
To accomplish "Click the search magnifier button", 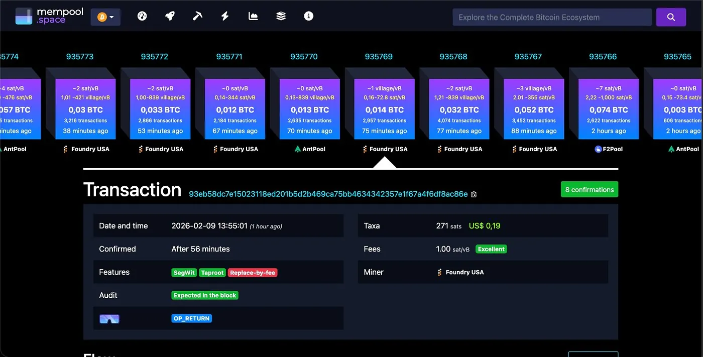I will [671, 17].
